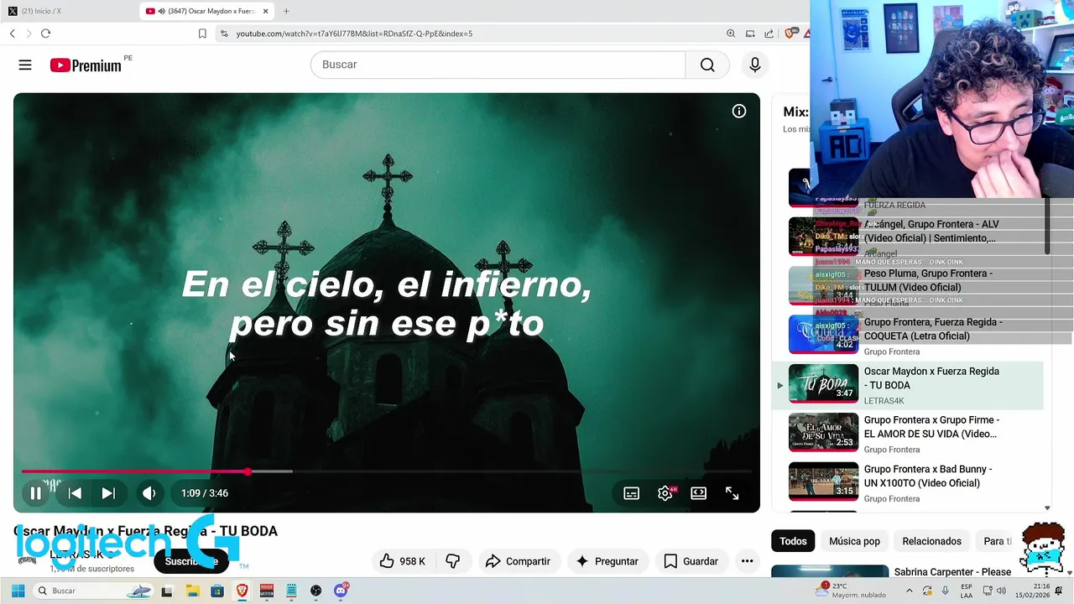
Task: Bookmark this page icon
Action: [x=202, y=34]
